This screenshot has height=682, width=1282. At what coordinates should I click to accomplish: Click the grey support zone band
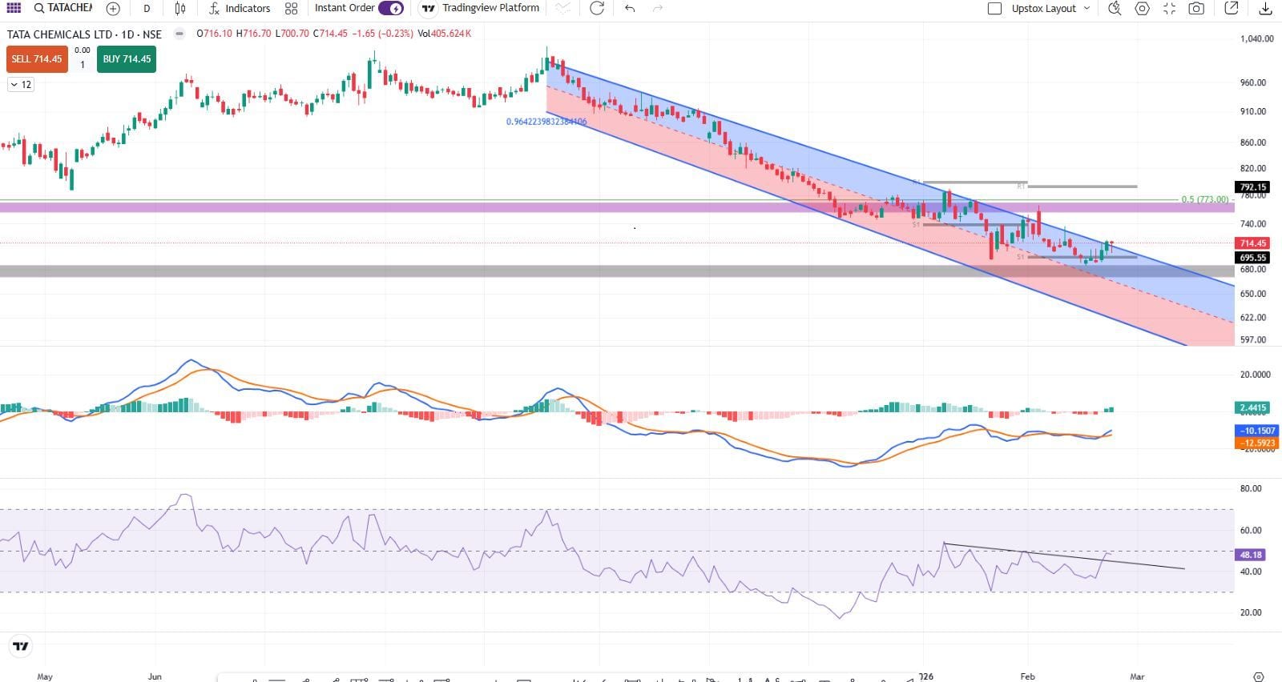[617, 271]
